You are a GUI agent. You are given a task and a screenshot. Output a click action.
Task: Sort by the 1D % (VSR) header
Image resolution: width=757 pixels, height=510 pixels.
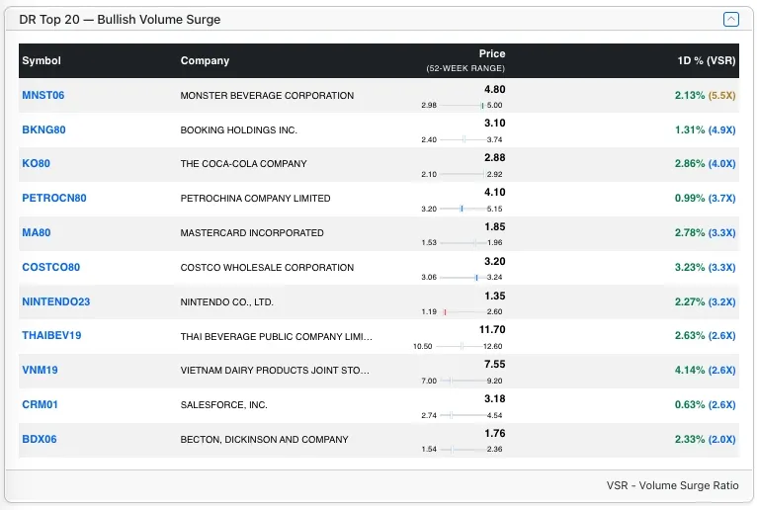(x=707, y=61)
